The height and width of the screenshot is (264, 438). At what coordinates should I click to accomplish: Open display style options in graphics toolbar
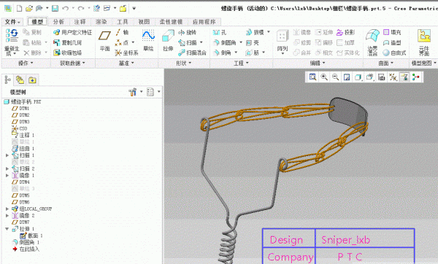tap(358, 77)
